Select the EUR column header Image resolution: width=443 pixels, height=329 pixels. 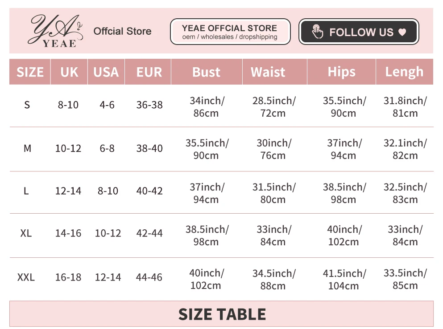click(x=148, y=72)
